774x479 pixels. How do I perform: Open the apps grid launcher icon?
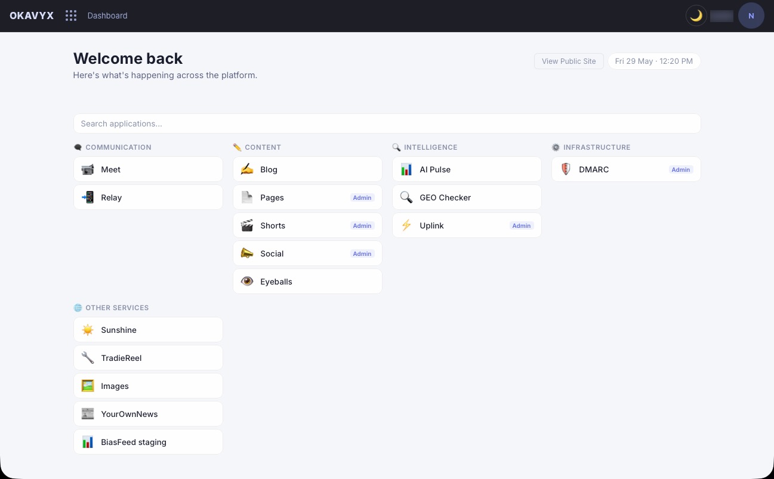click(71, 16)
